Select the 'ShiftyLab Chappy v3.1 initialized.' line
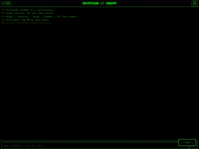The image size is (199, 149). coord(28,10)
